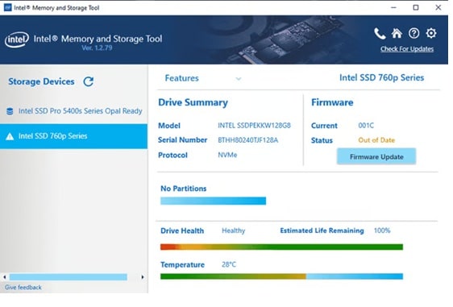Click the warning triangle beside Intel SSD 760p
The image size is (453, 307).
(x=10, y=136)
